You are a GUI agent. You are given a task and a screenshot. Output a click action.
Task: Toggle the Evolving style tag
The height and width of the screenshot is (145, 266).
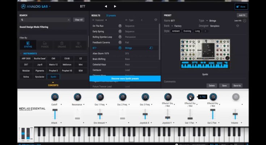coord(187,31)
